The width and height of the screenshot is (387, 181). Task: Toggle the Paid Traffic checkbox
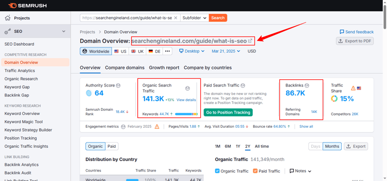[x=255, y=171]
